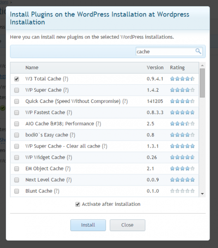Click bodi0's Easy cache star rating

pos(182,135)
